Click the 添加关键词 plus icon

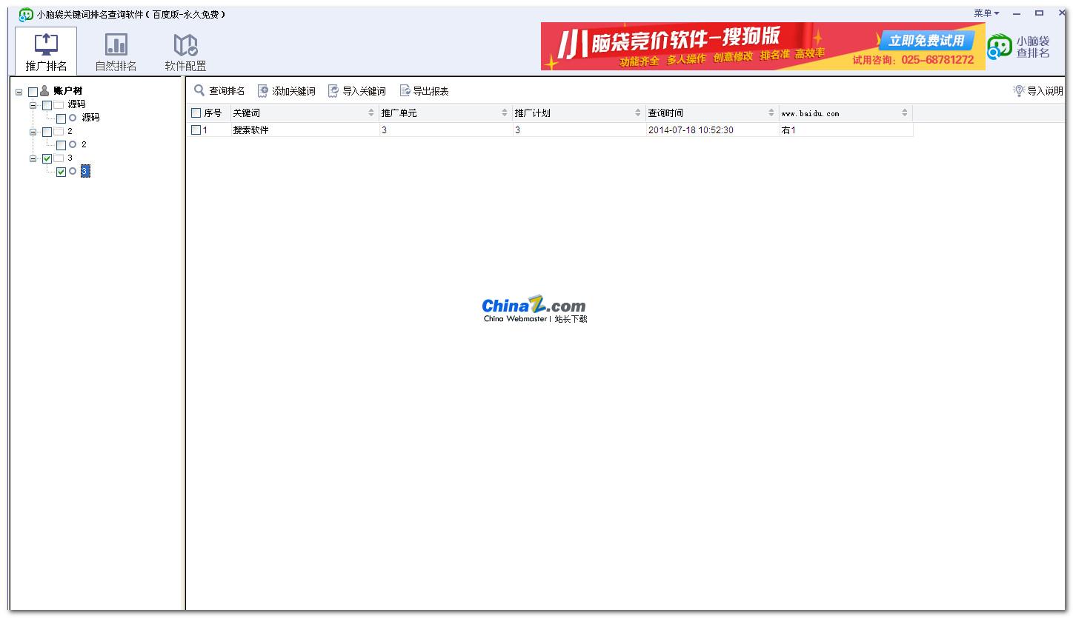click(x=263, y=91)
